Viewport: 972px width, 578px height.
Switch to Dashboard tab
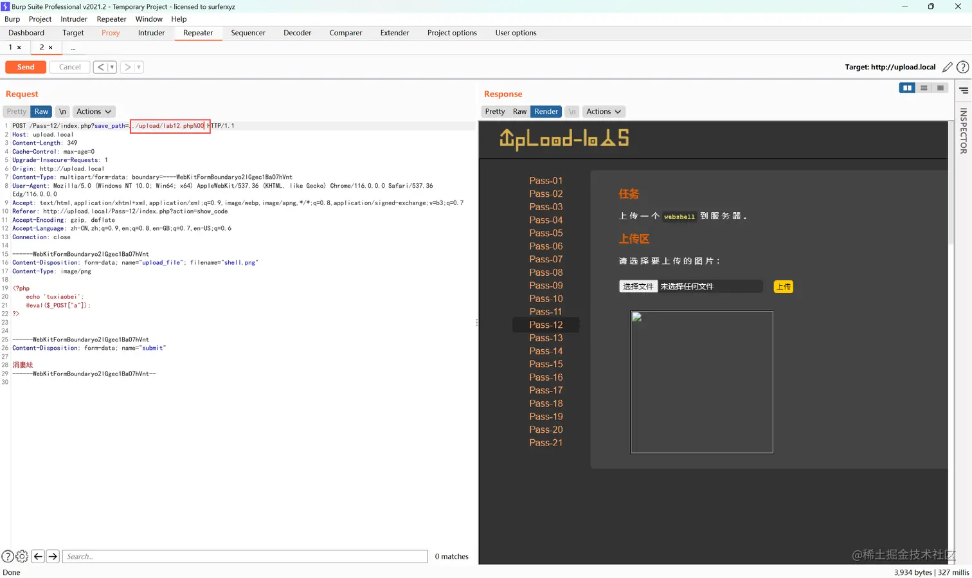tap(26, 33)
